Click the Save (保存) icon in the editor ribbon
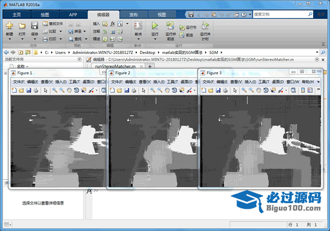The height and width of the screenshot is (231, 330). (x=35, y=25)
